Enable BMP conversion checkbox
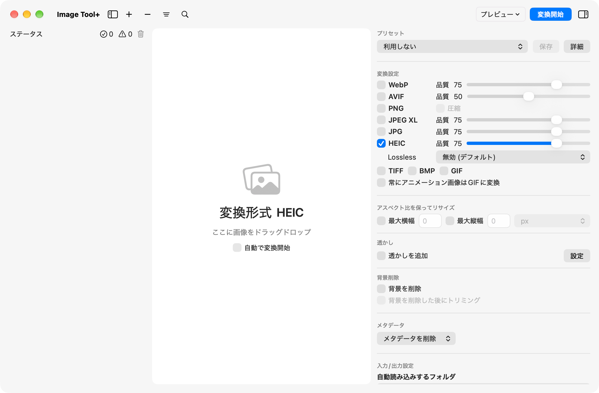 tap(412, 171)
